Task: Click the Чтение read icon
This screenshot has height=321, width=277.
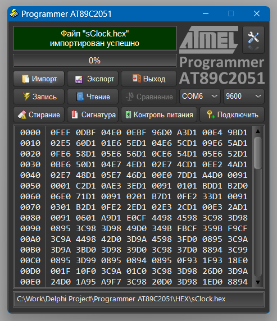Action: click(x=80, y=97)
